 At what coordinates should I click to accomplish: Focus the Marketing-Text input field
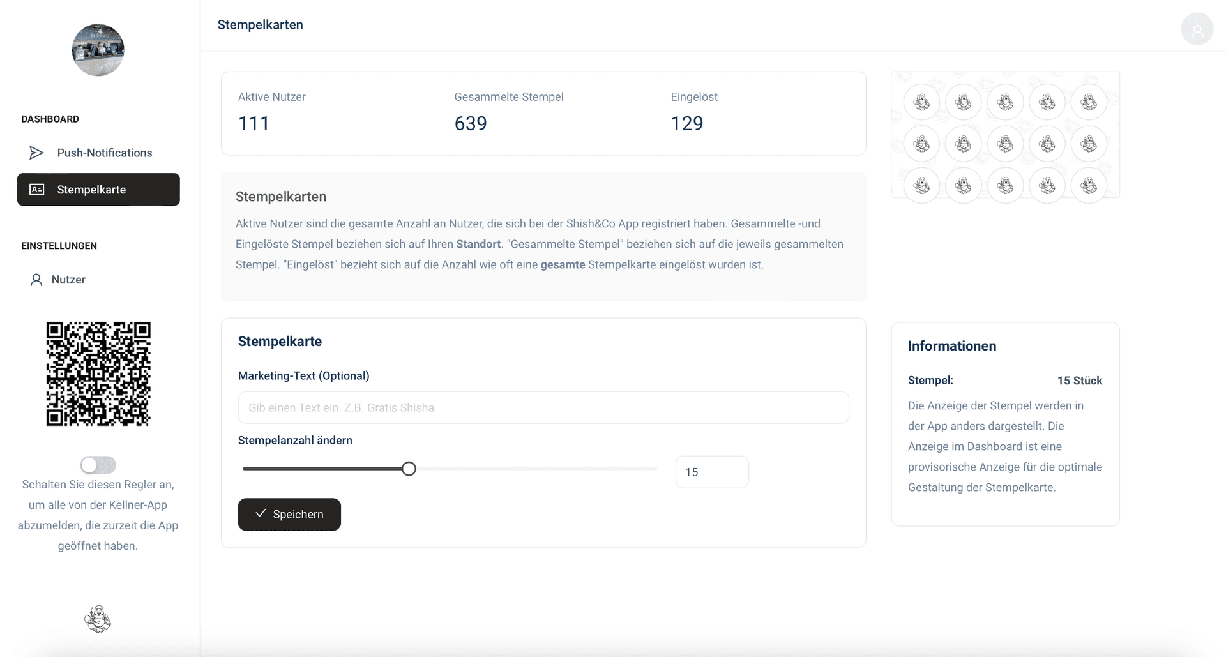click(543, 407)
